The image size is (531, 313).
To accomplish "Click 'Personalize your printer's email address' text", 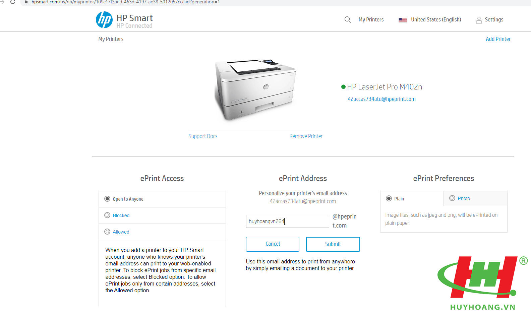I will [x=303, y=193].
